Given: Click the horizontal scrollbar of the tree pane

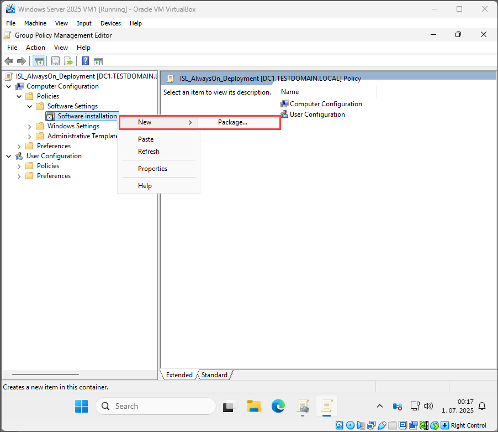Looking at the screenshot, I should 45,374.
